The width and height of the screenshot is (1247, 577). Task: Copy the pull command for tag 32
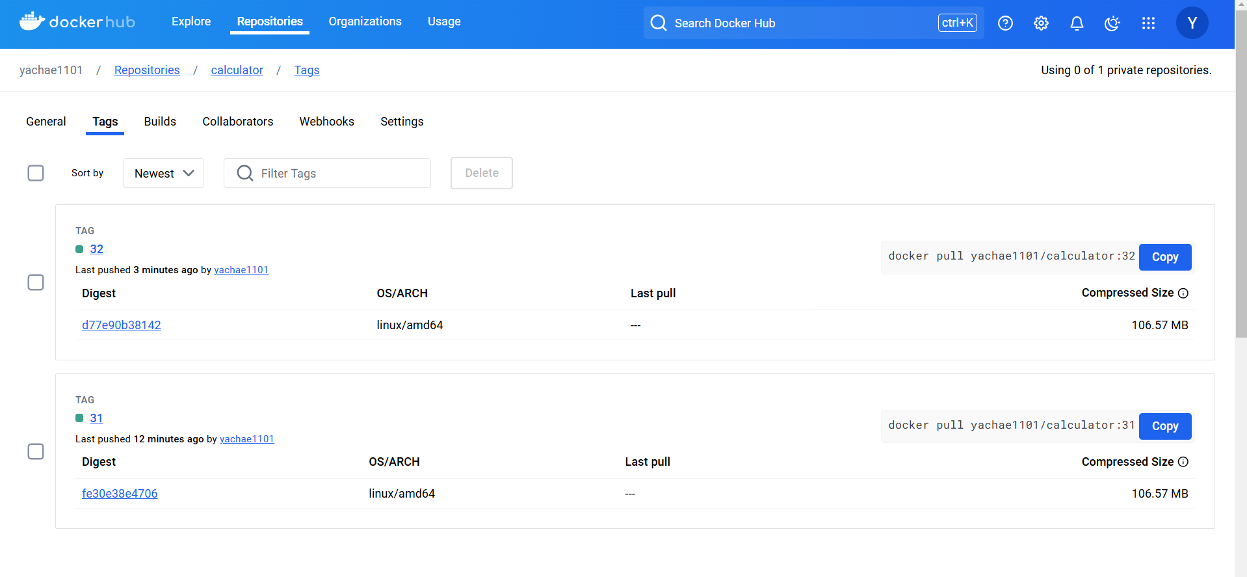[x=1165, y=257]
